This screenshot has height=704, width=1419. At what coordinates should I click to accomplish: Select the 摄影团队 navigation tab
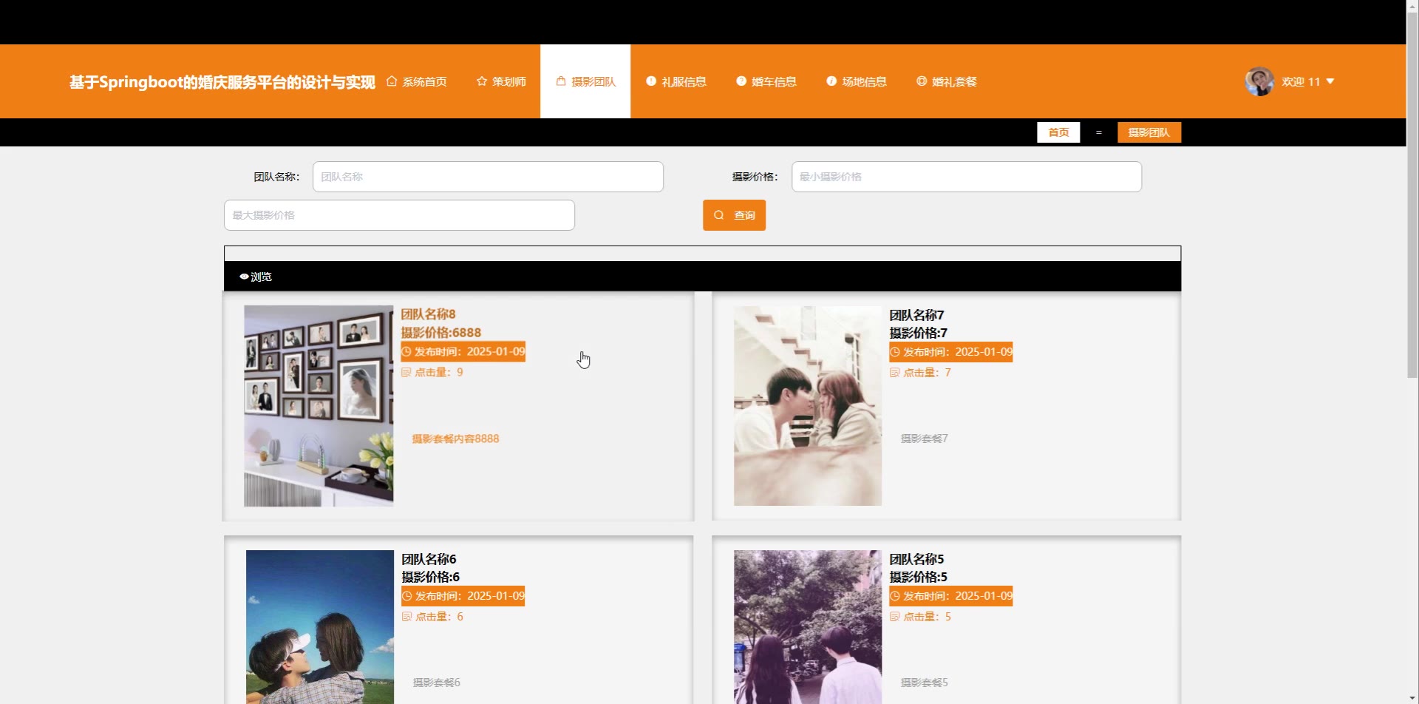coord(585,81)
